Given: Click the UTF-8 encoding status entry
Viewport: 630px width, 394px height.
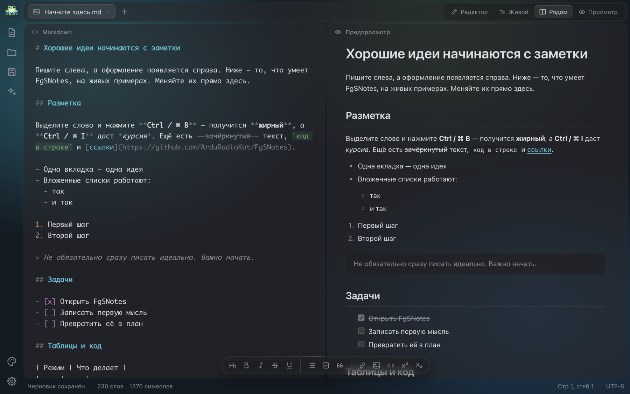Looking at the screenshot, I should click(615, 386).
